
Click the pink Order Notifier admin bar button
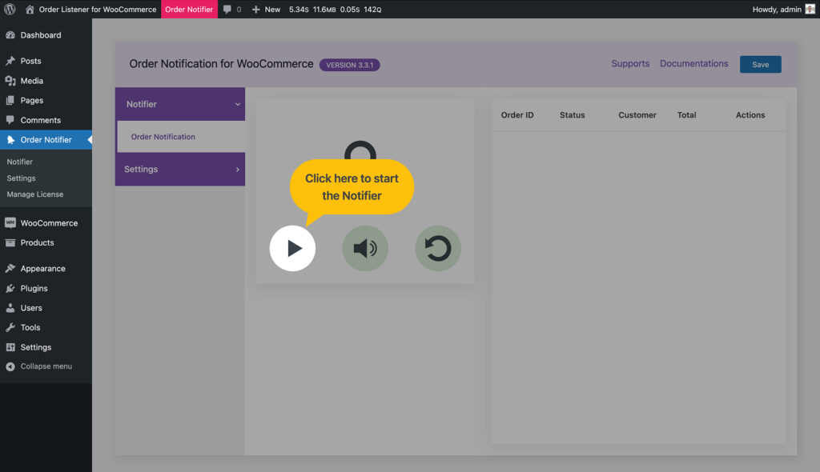point(189,9)
